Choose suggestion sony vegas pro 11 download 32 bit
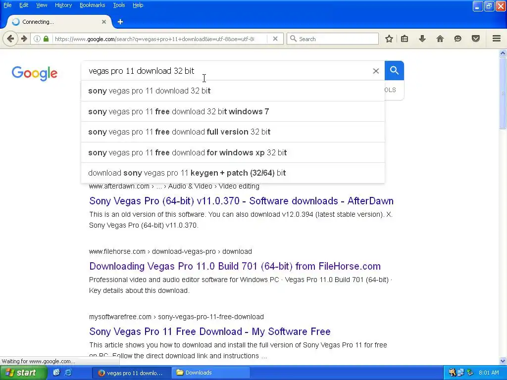The height and width of the screenshot is (380, 507). pyautogui.click(x=233, y=91)
